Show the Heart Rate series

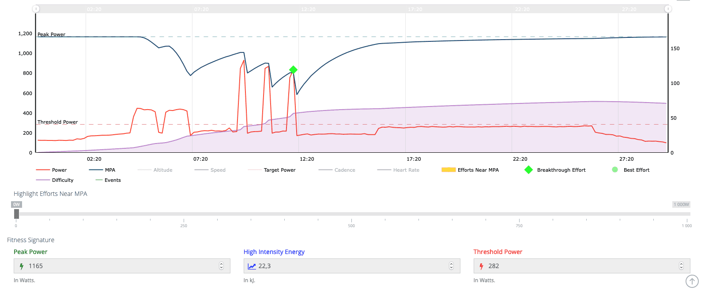406,170
